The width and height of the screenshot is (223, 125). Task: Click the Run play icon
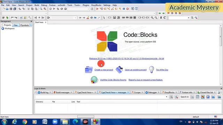[54, 9]
